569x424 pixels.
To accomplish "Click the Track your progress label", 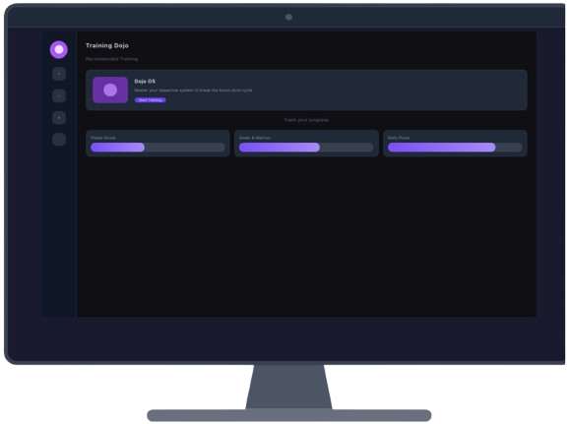I will [306, 120].
